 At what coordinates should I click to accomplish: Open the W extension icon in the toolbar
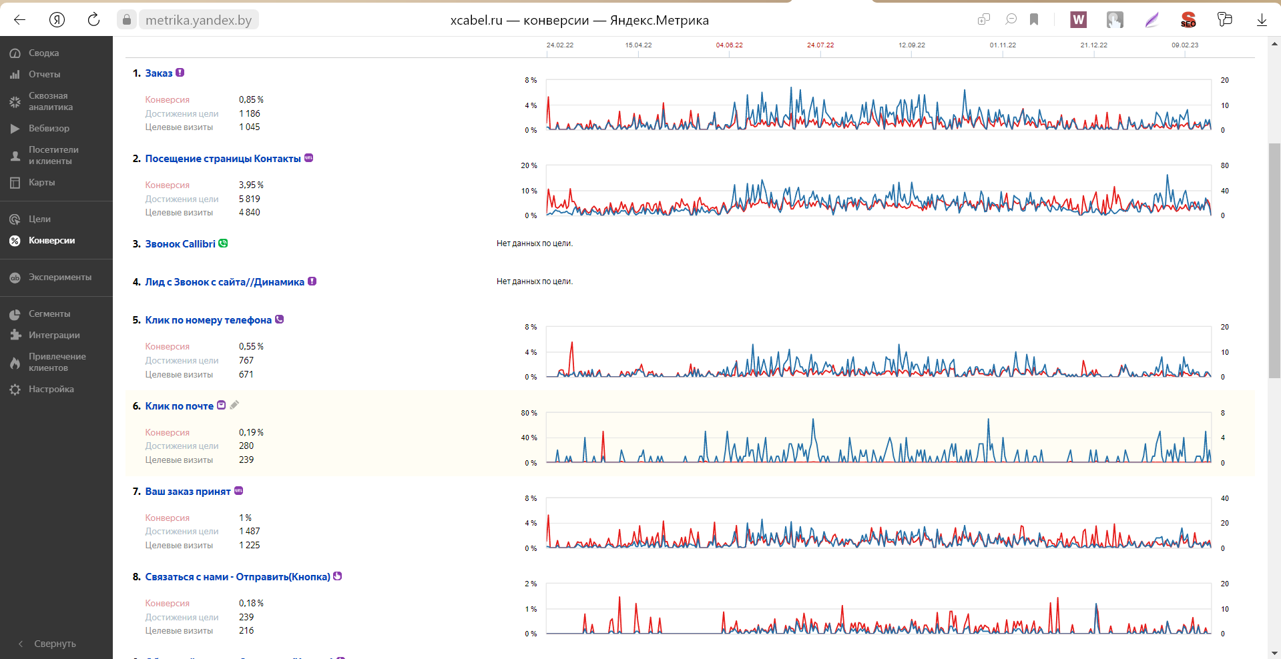1078,19
